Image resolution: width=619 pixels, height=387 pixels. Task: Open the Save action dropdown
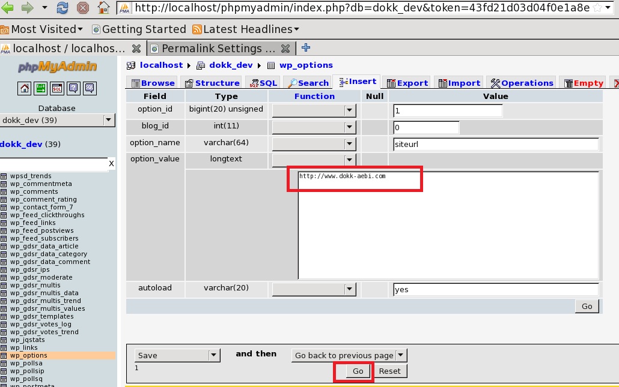click(x=177, y=355)
